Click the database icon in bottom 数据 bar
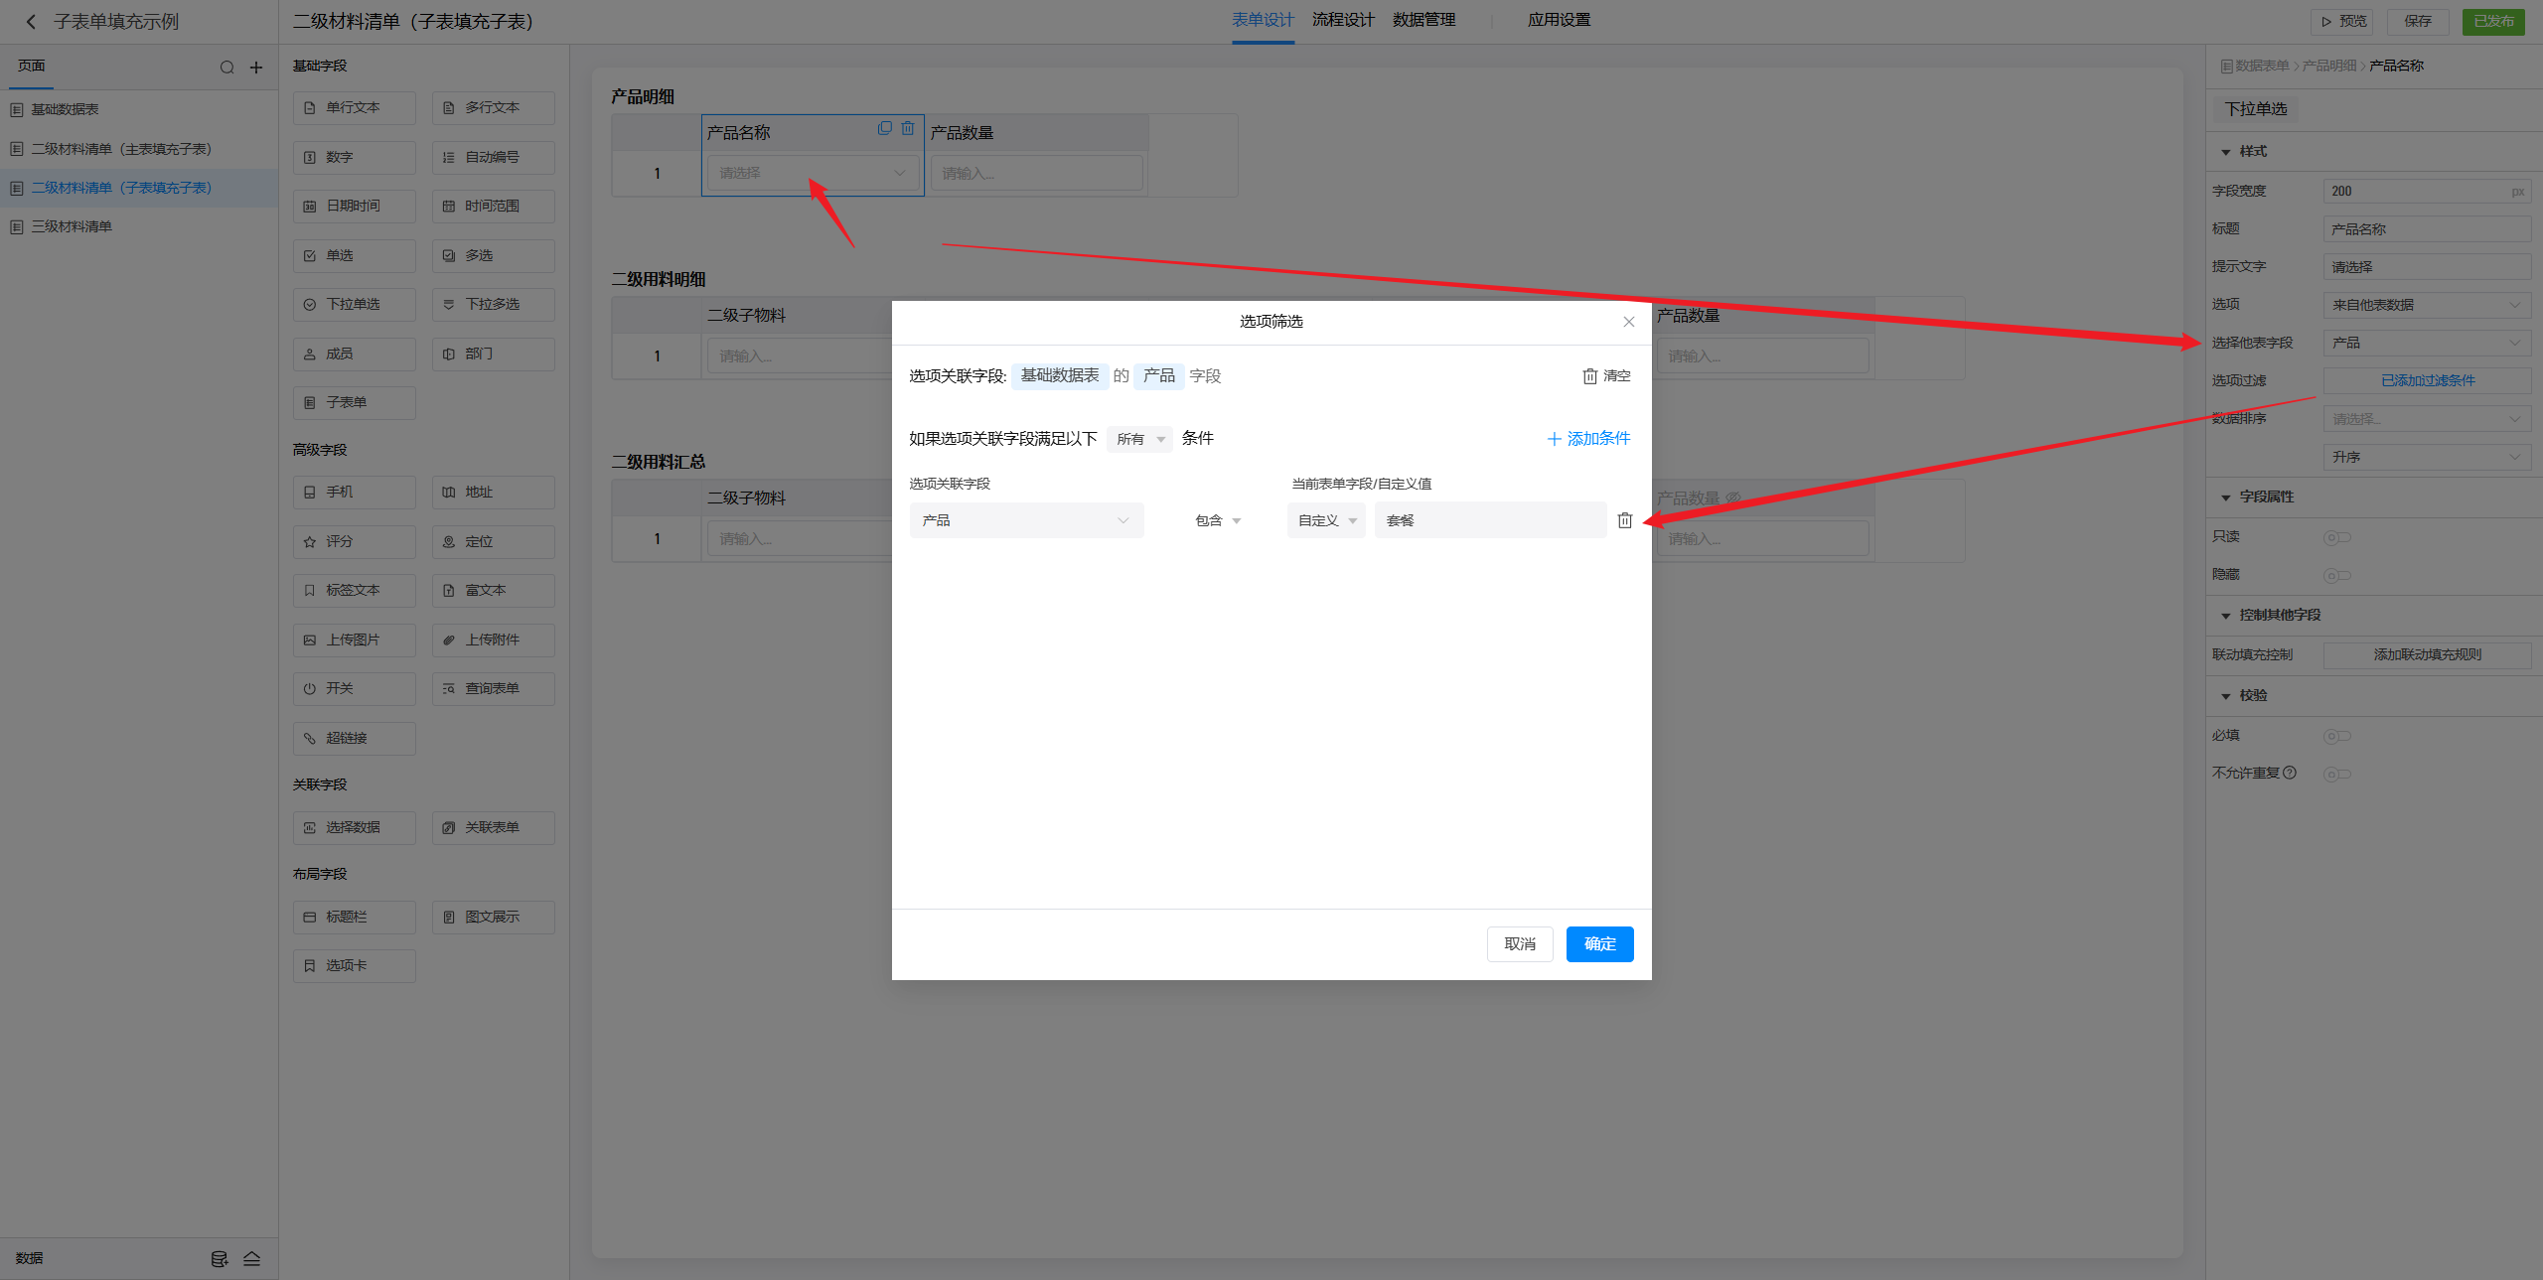This screenshot has width=2543, height=1280. [x=220, y=1258]
